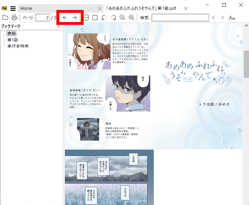The image size is (249, 205).
Task: Open a file with the folder icon
Action: (x=5, y=17)
